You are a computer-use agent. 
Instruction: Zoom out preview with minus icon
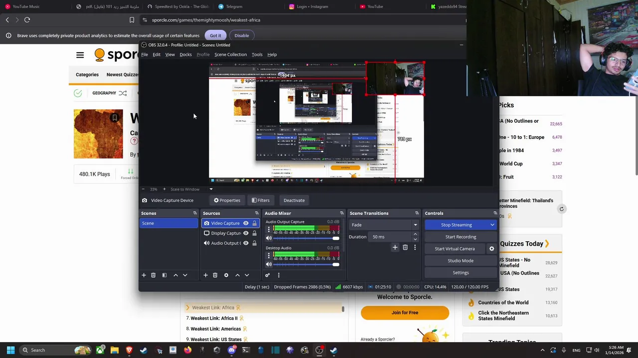143,189
